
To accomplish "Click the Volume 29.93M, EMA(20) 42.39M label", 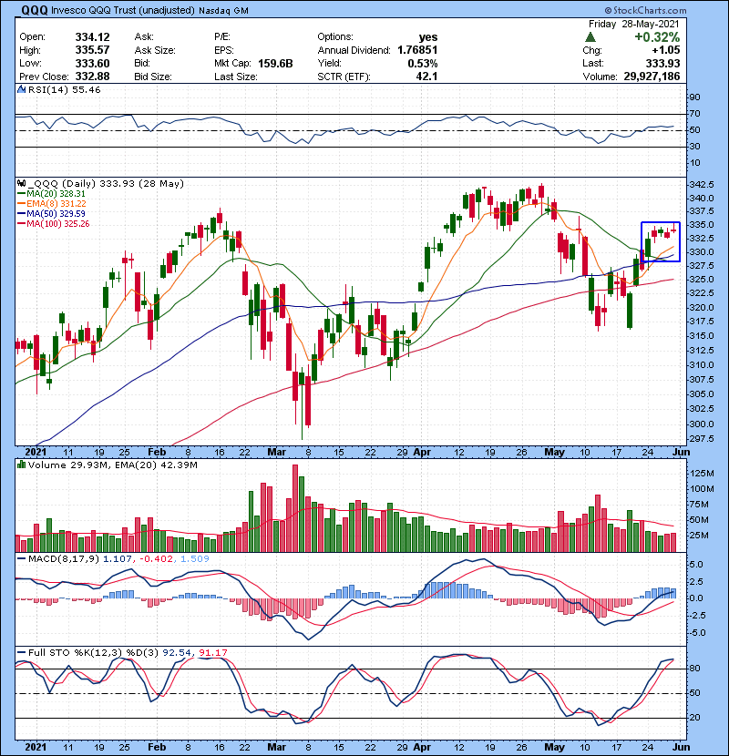I will click(x=113, y=465).
